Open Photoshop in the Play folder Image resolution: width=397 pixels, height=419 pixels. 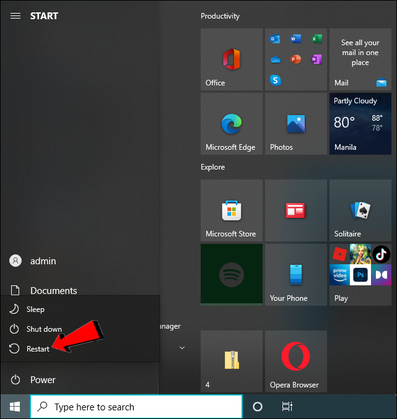pos(360,275)
